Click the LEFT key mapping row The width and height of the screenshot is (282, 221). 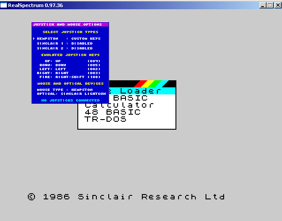[70, 69]
